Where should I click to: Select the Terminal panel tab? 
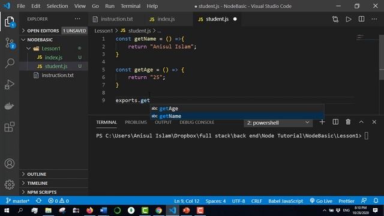pyautogui.click(x=106, y=122)
